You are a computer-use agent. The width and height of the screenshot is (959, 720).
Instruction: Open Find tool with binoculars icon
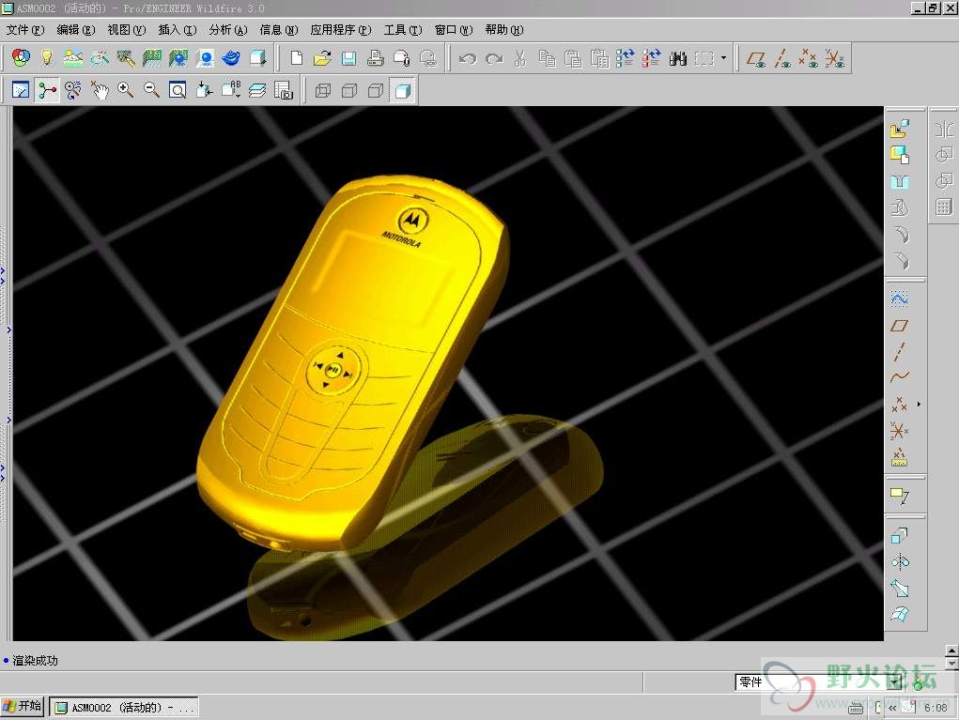tap(677, 59)
